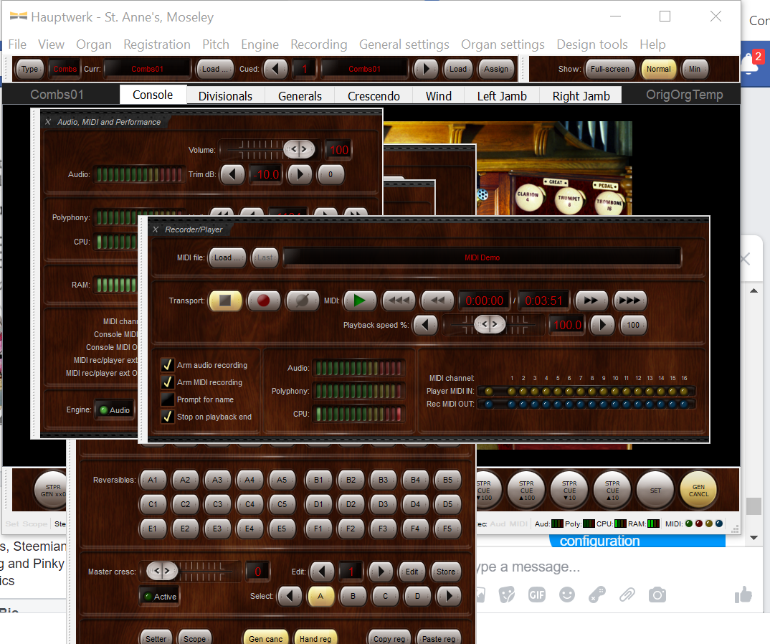Screen dimensions: 770x644
Task: Decrease playback speed with left arrow
Action: coord(425,325)
